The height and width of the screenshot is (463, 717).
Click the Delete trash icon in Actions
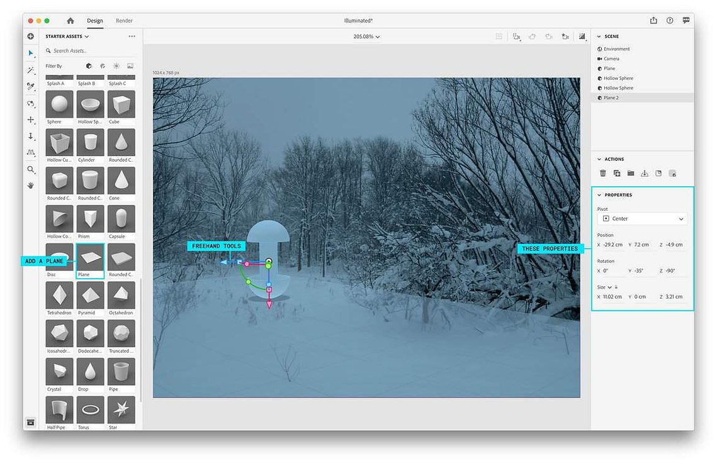click(x=602, y=173)
